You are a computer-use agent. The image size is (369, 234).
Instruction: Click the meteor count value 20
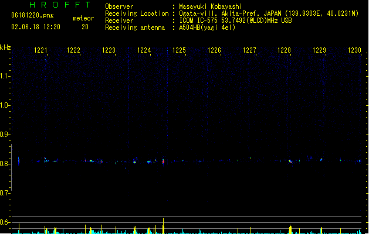(x=85, y=27)
